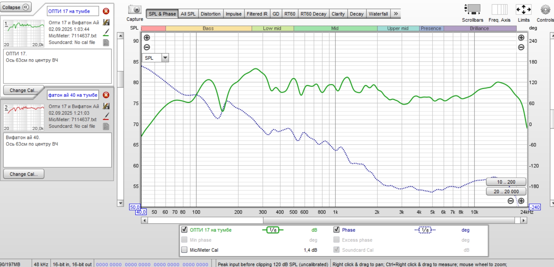The width and height of the screenshot is (554, 267).
Task: Switch to the SPL & Phase tab
Action: [x=162, y=14]
